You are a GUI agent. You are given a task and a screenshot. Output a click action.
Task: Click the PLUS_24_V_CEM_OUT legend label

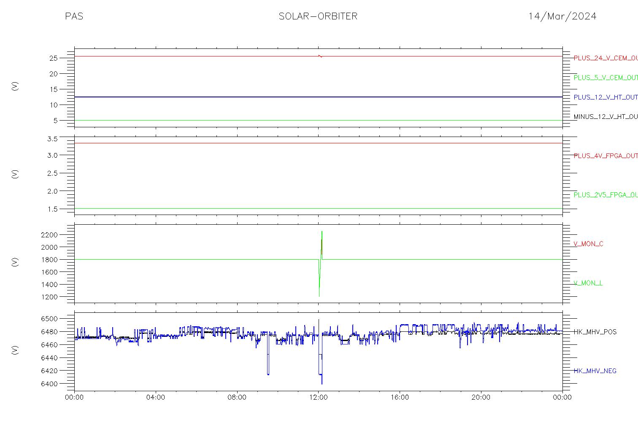[x=606, y=58]
